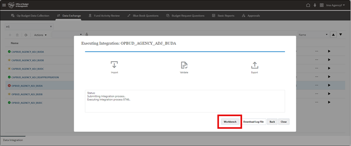The width and height of the screenshot is (351, 146).
Task: Select OPBUD_AGENCY_ADJ_BUDC integration
Action: click(x=27, y=103)
